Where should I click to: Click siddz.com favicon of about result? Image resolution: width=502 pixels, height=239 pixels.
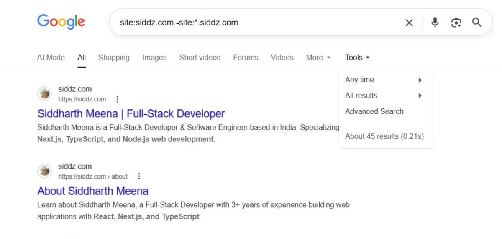pyautogui.click(x=44, y=171)
